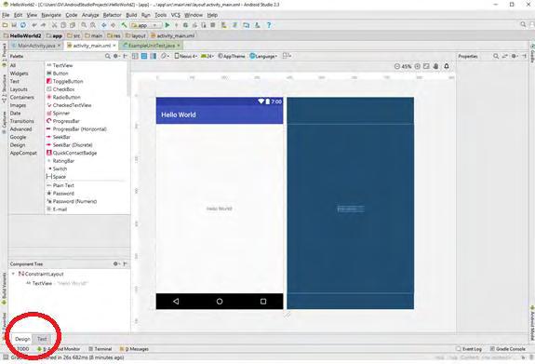Open the Build menu
This screenshot has height=364, width=535.
[131, 15]
